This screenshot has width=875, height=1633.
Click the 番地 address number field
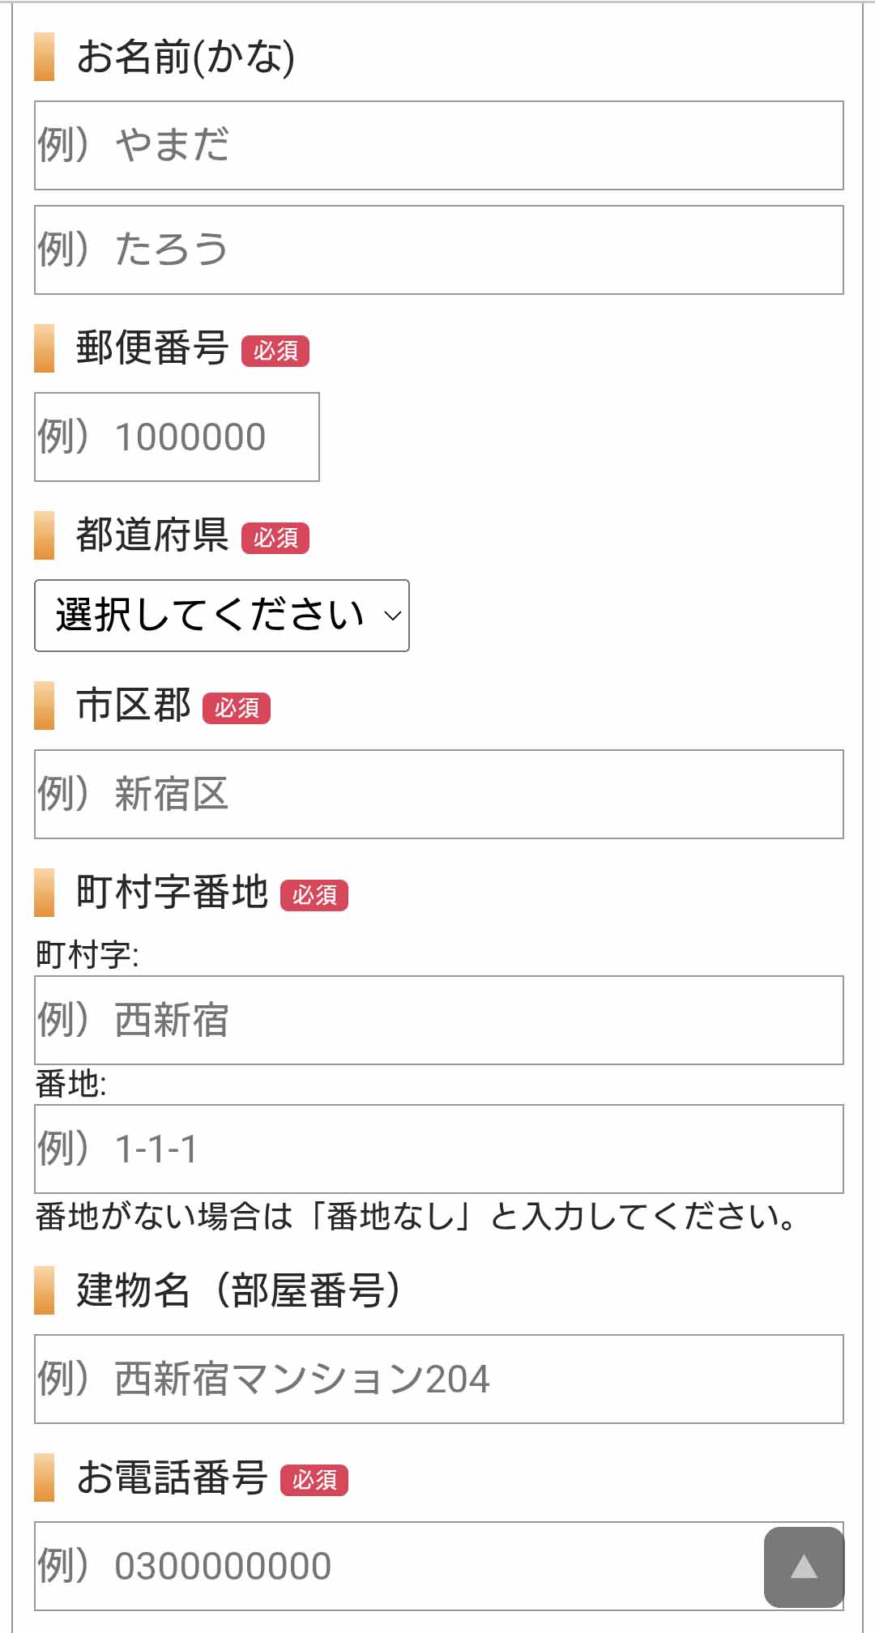coord(437,1146)
